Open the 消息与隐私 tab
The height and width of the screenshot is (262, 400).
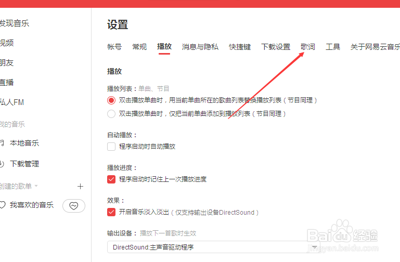(x=200, y=47)
